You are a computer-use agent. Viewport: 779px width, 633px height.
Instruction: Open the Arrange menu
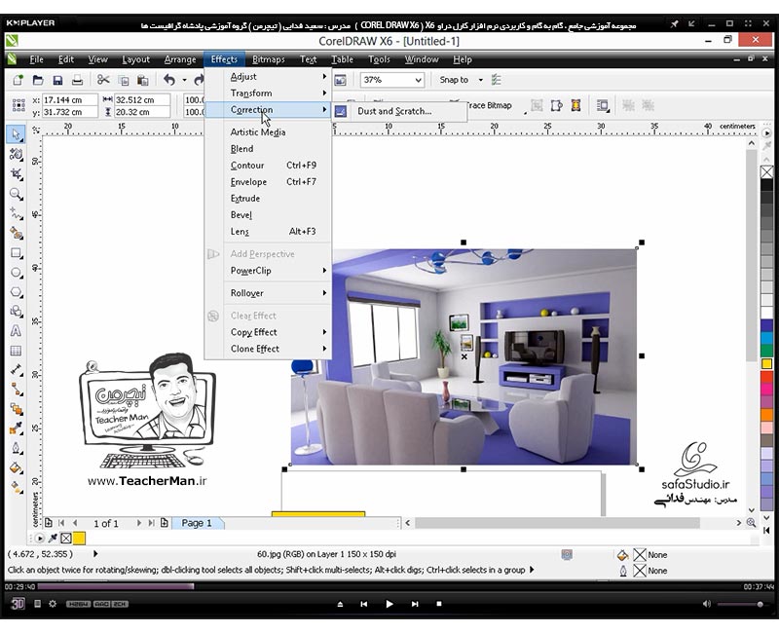[x=180, y=59]
